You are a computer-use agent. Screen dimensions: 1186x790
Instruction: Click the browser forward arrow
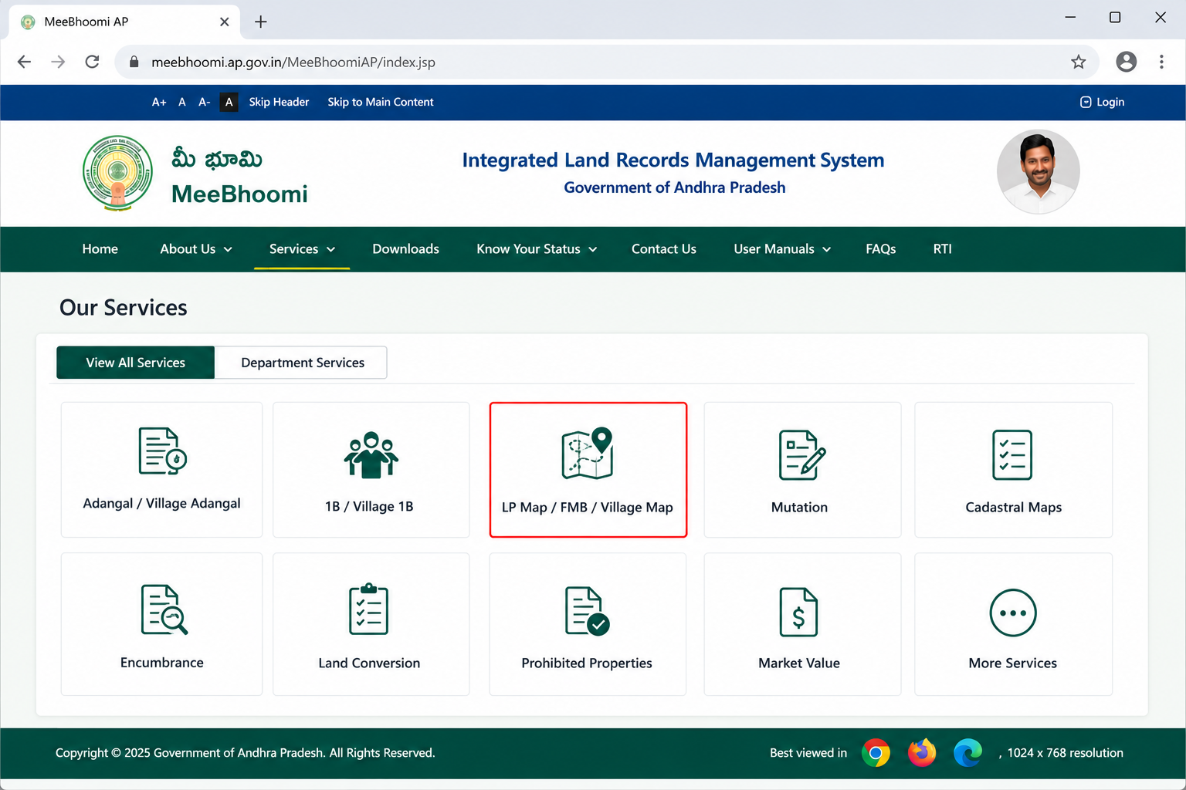click(58, 62)
